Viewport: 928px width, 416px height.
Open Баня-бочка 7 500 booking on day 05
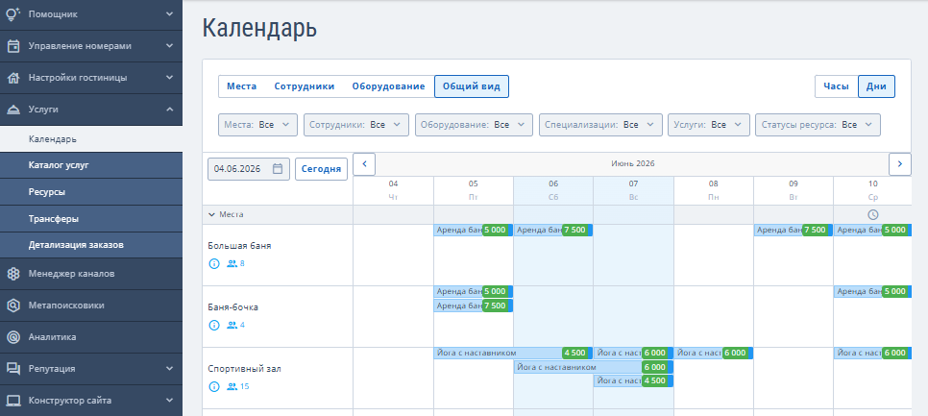click(474, 306)
